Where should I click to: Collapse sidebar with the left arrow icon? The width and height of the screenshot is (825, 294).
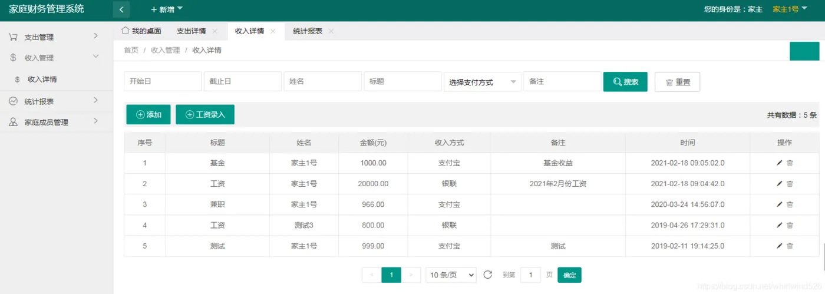[121, 9]
